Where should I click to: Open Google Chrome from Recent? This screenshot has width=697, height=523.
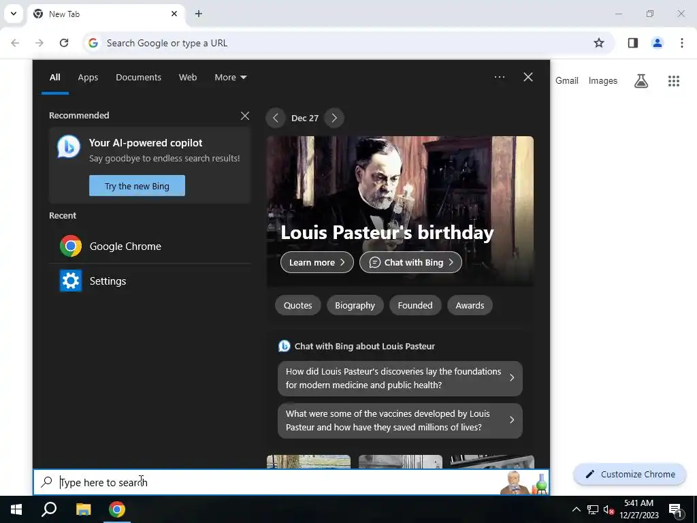click(x=150, y=246)
